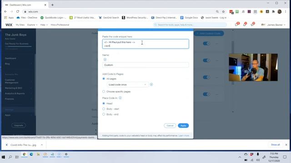The image size is (291, 163).
Task: Click the JS extension icon
Action: tap(243, 12)
